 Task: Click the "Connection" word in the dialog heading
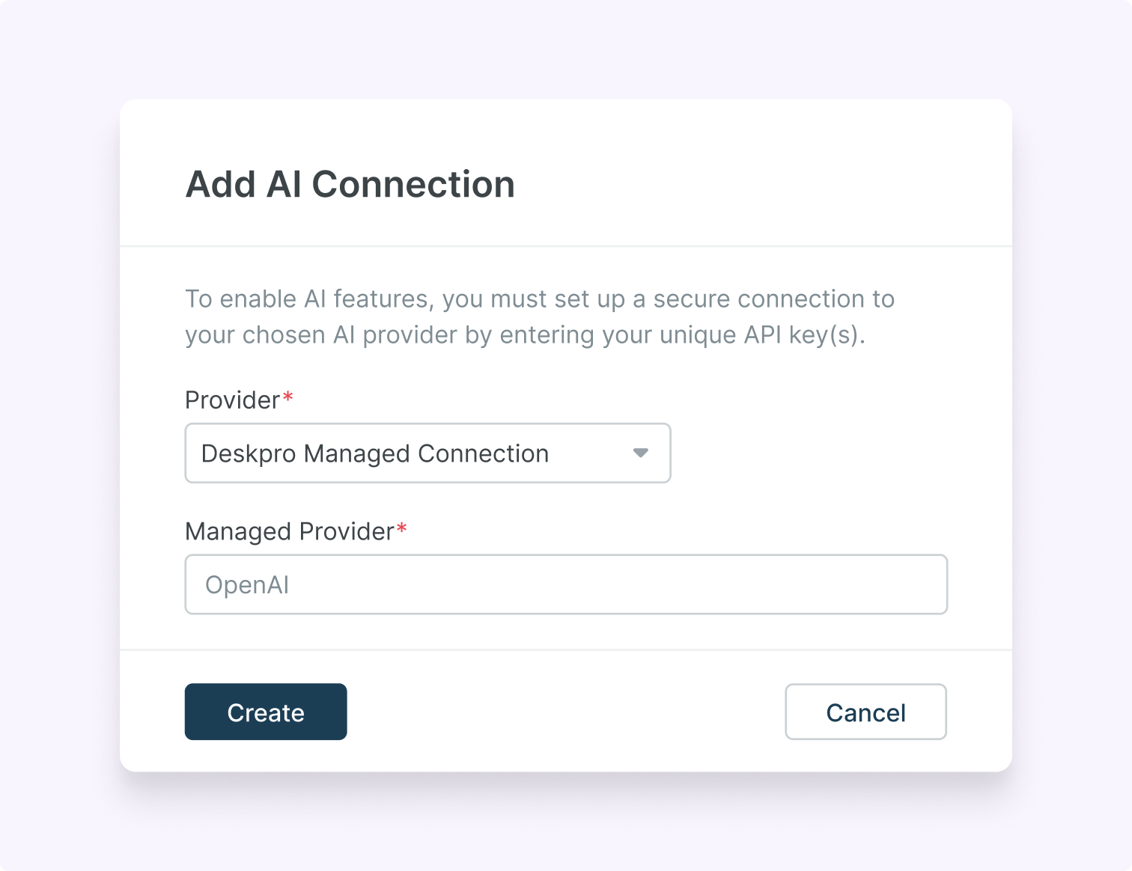click(x=413, y=184)
